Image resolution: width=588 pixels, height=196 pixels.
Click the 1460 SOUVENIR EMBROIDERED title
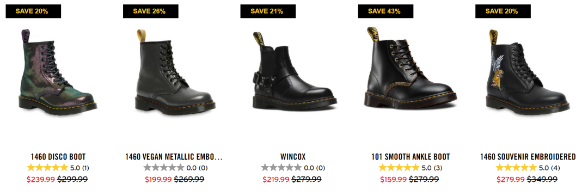[528, 157]
